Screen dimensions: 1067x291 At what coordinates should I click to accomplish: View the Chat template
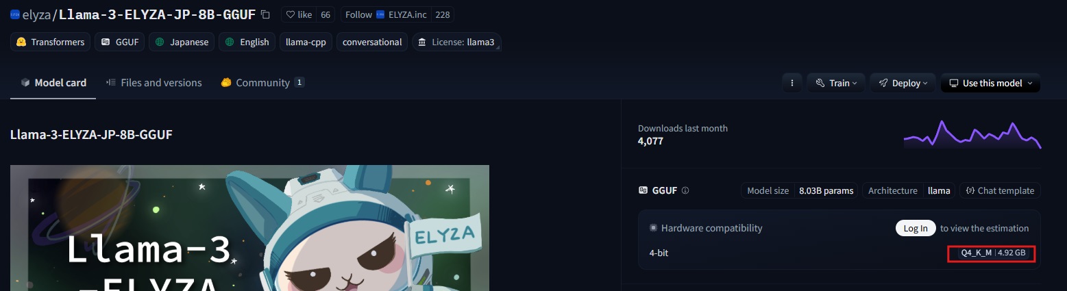pyautogui.click(x=1000, y=190)
